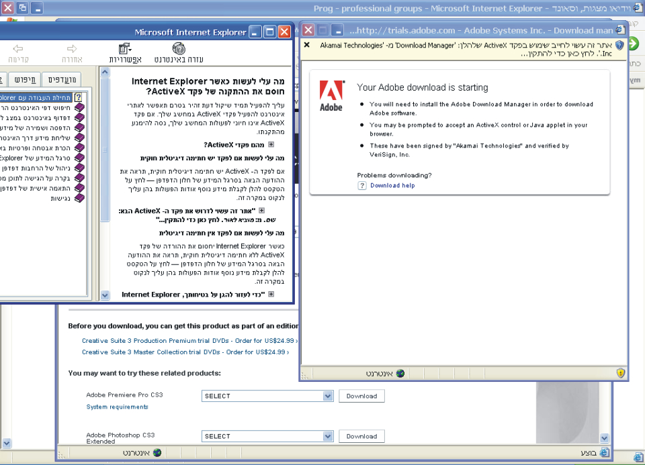The width and height of the screenshot is (645, 465).
Task: Expand the "אתר זה עשוי לדרוש" section
Action: click(x=261, y=211)
